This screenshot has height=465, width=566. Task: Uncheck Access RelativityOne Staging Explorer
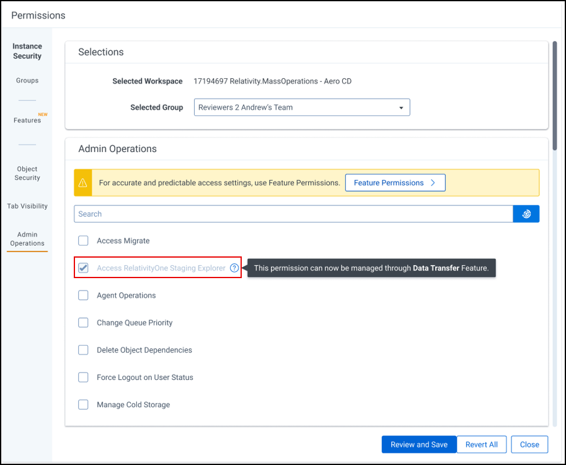tap(83, 268)
